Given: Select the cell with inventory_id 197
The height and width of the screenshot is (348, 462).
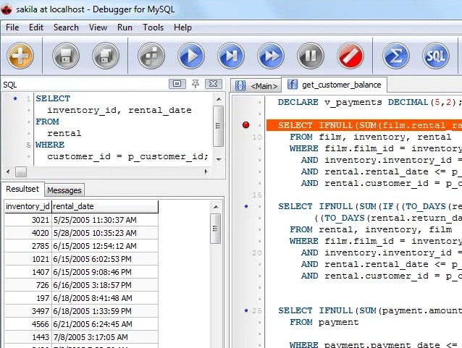Looking at the screenshot, I should 28,297.
